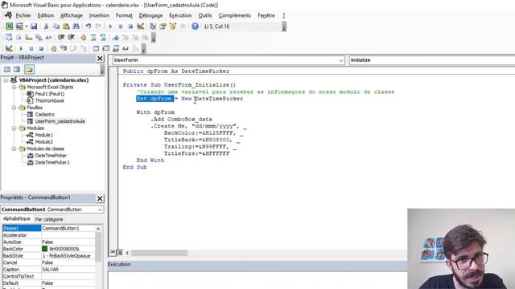This screenshot has width=515, height=289.
Task: Toggle Design Mode on the standard toolbar
Action: pyautogui.click(x=141, y=26)
